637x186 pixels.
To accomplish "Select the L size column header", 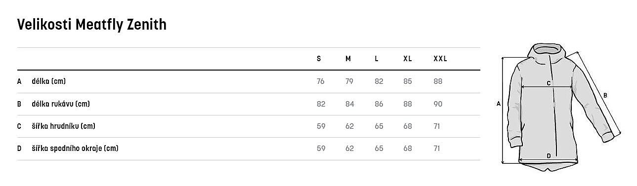I will [377, 59].
